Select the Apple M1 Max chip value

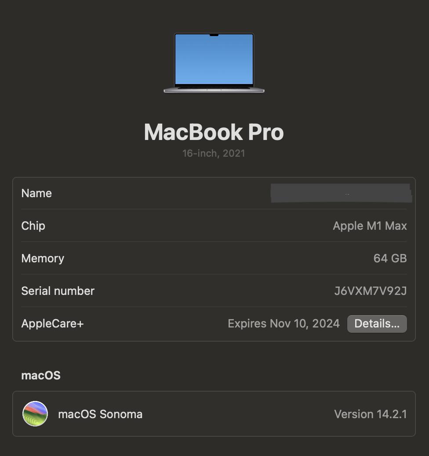click(370, 226)
